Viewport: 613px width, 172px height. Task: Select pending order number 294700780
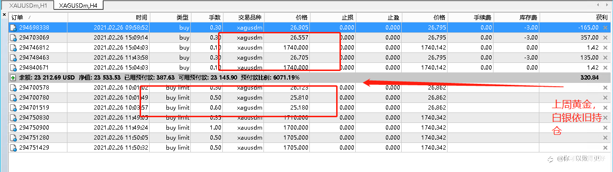[33, 98]
